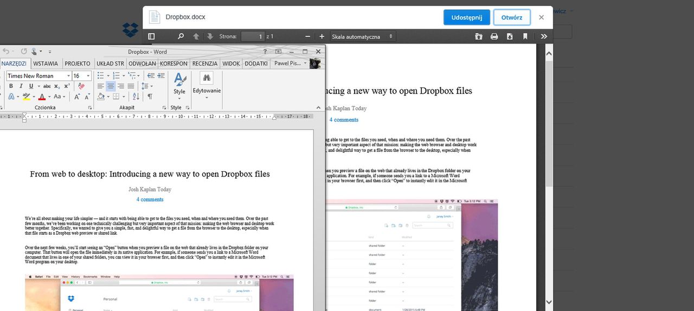This screenshot has width=694, height=311.
Task: Open the find magnifier in preview toolbar
Action: click(x=181, y=36)
